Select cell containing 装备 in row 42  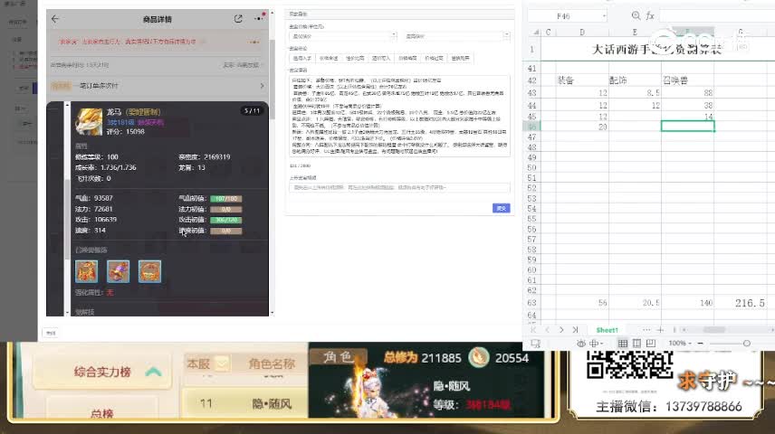pyautogui.click(x=582, y=80)
